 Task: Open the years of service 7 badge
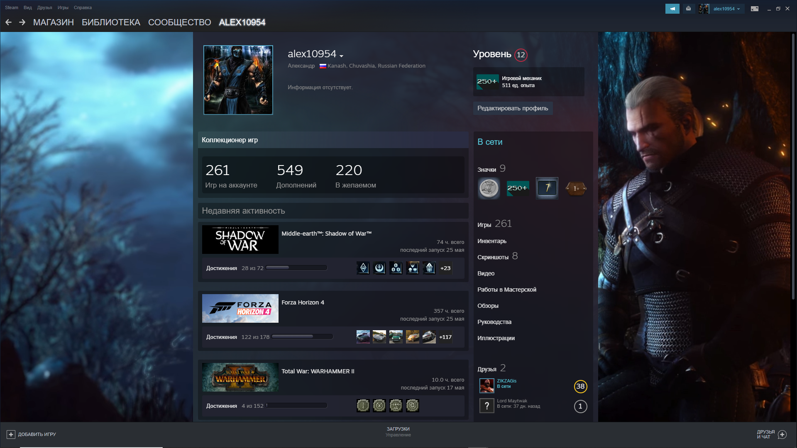point(547,188)
